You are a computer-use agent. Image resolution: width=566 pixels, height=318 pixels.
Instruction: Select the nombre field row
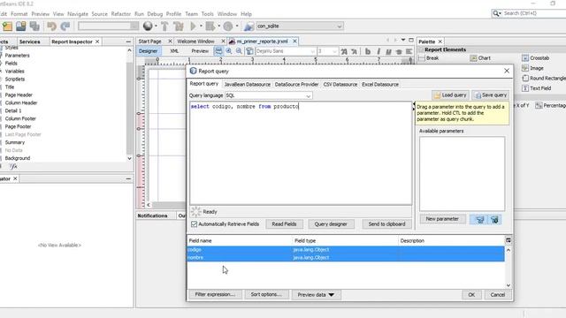click(346, 257)
